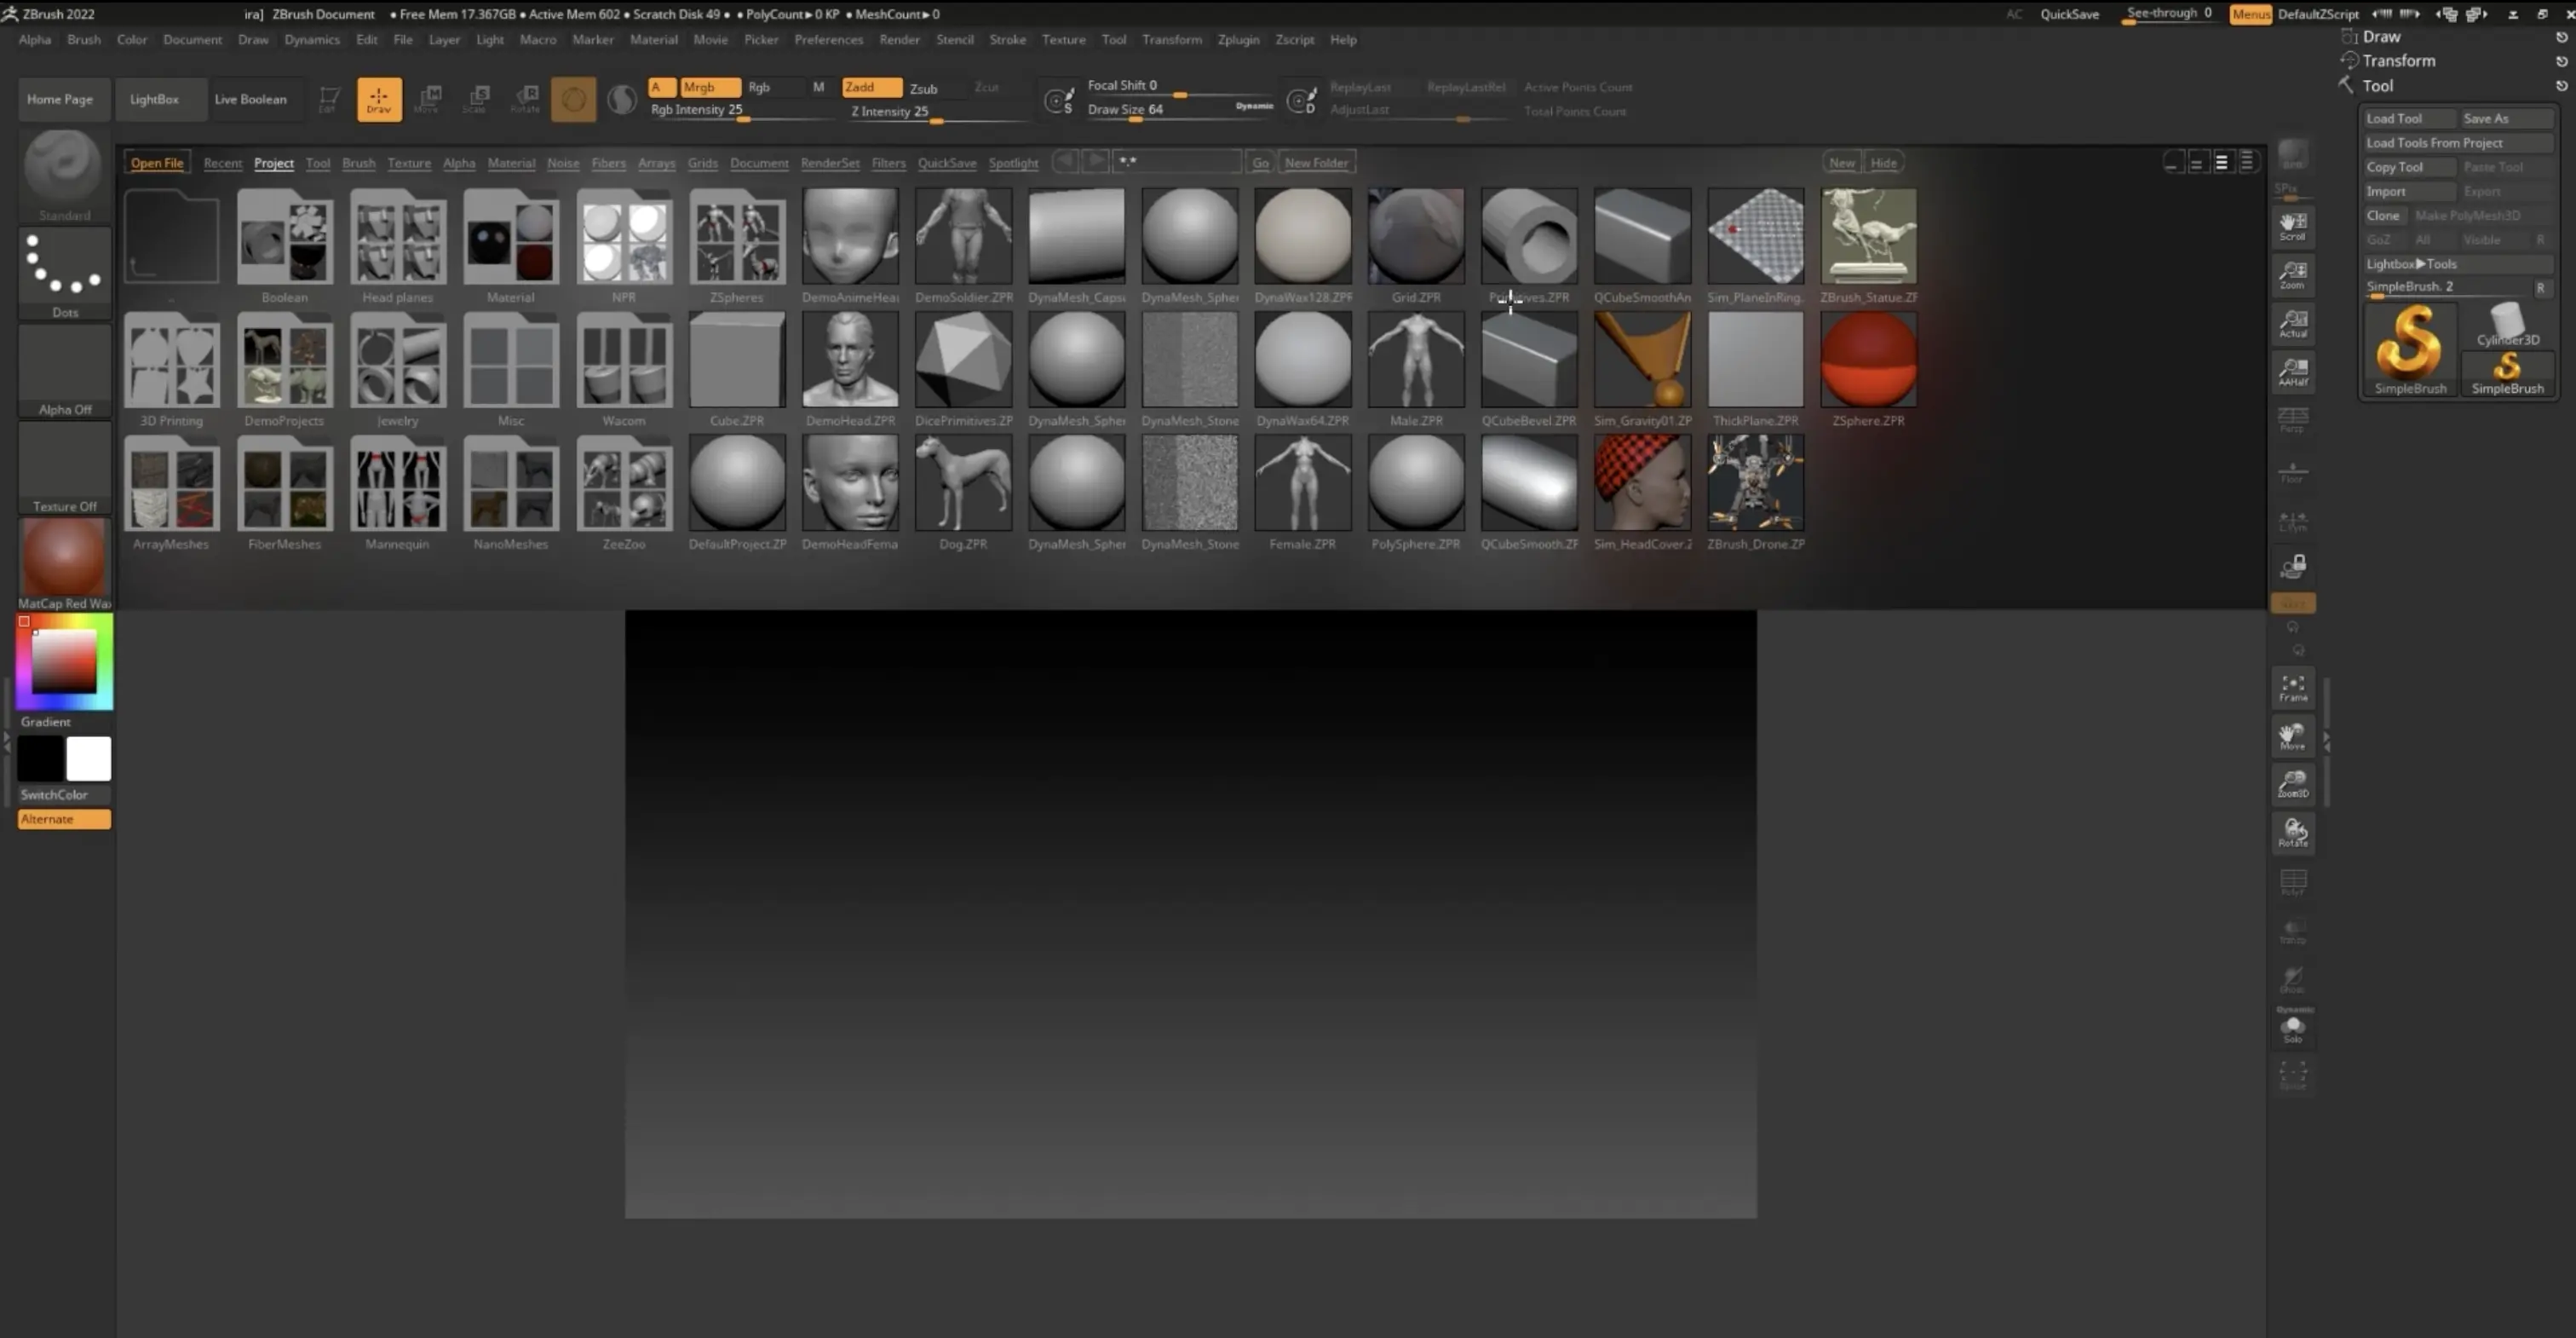2576x1338 pixels.
Task: Open the Preferences menu
Action: point(828,39)
